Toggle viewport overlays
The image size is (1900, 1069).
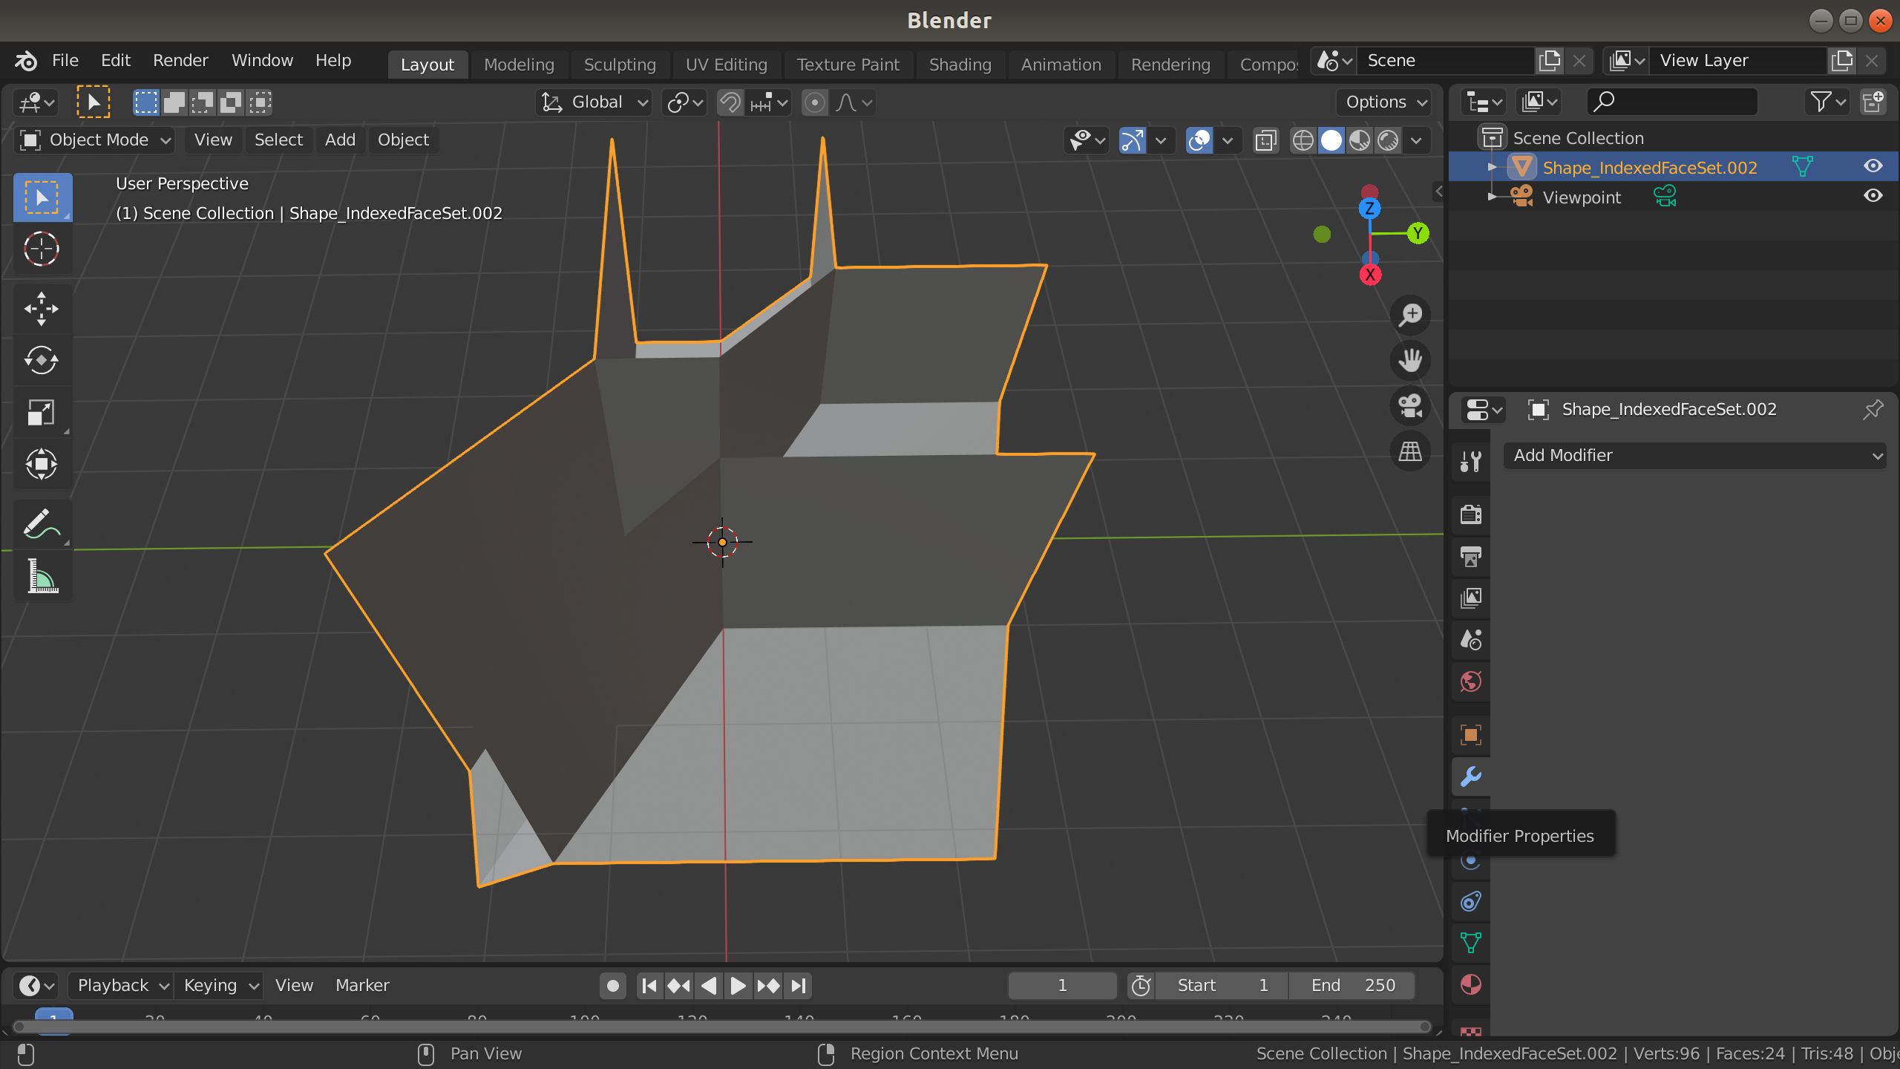point(1199,140)
